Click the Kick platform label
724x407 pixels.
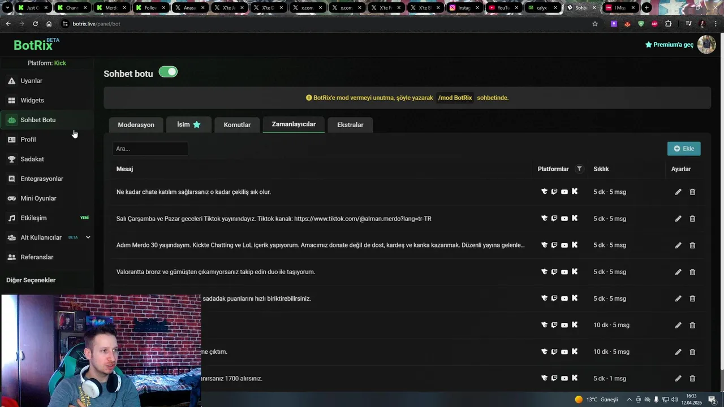(60, 63)
